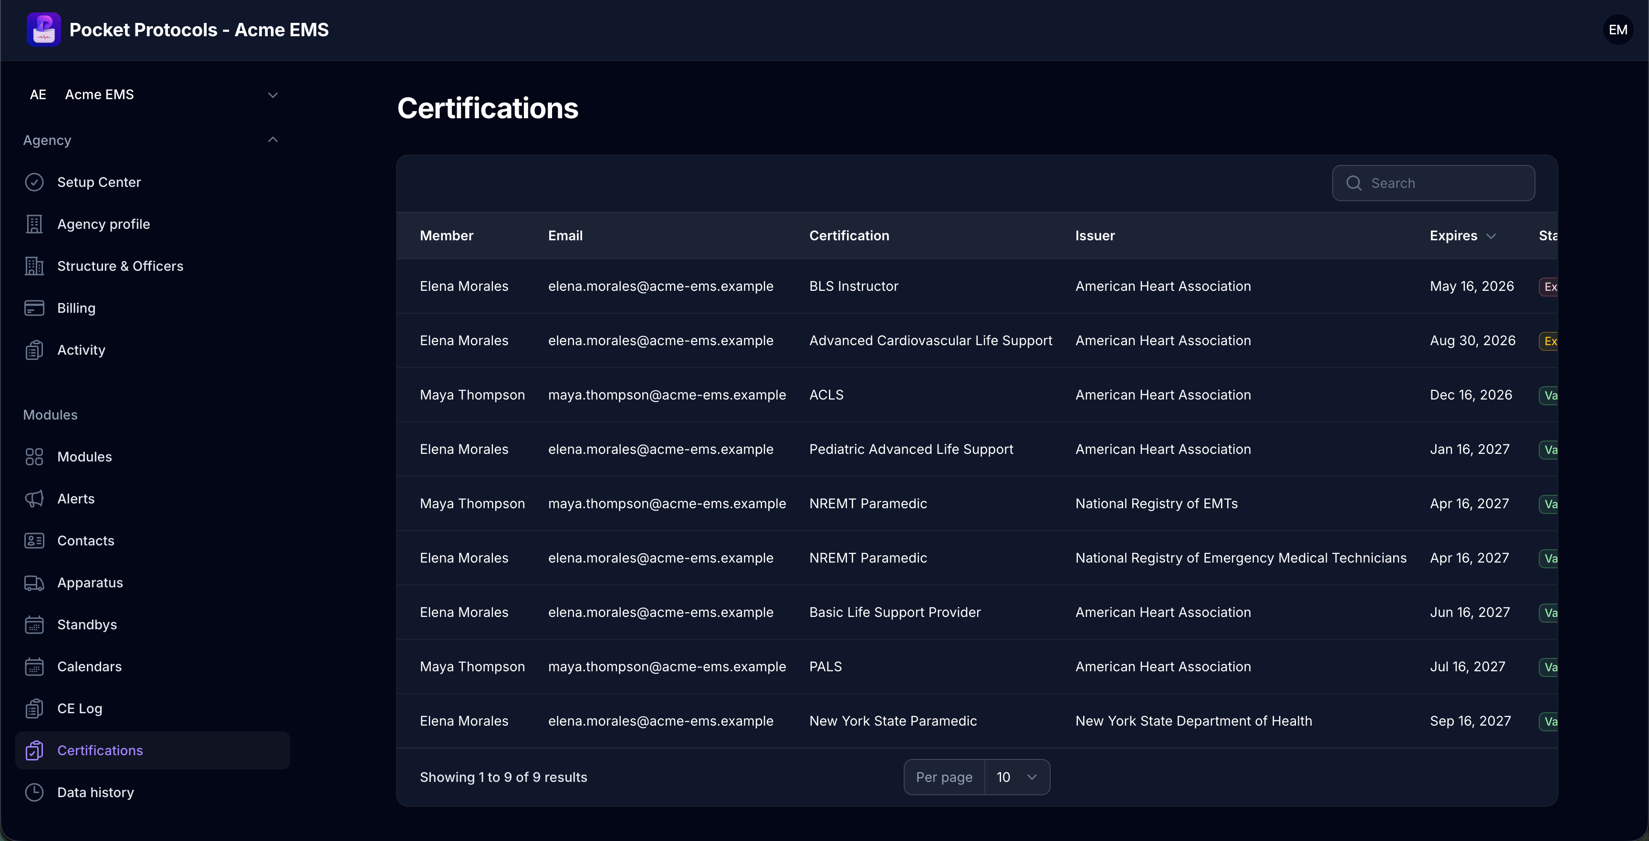This screenshot has width=1649, height=841.
Task: Click the AE agency initials badge
Action: (38, 95)
